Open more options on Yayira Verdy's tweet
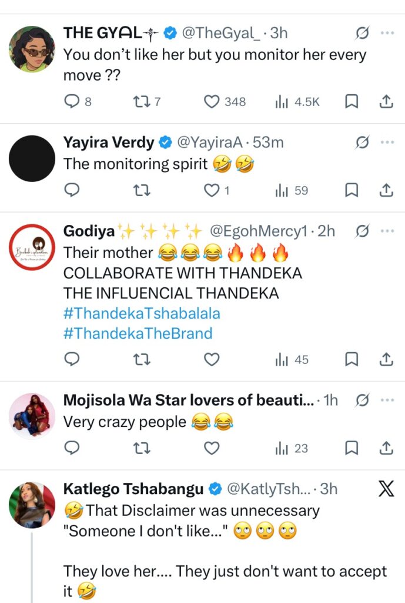This screenshot has height=603, width=405. [x=387, y=143]
